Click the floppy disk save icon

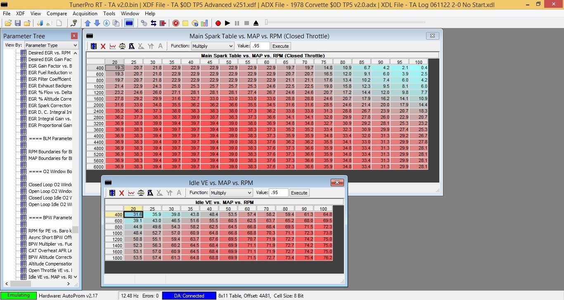tap(17, 23)
